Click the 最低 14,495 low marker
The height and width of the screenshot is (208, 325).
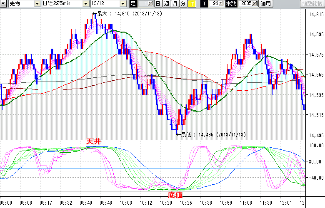pyautogui.click(x=210, y=134)
